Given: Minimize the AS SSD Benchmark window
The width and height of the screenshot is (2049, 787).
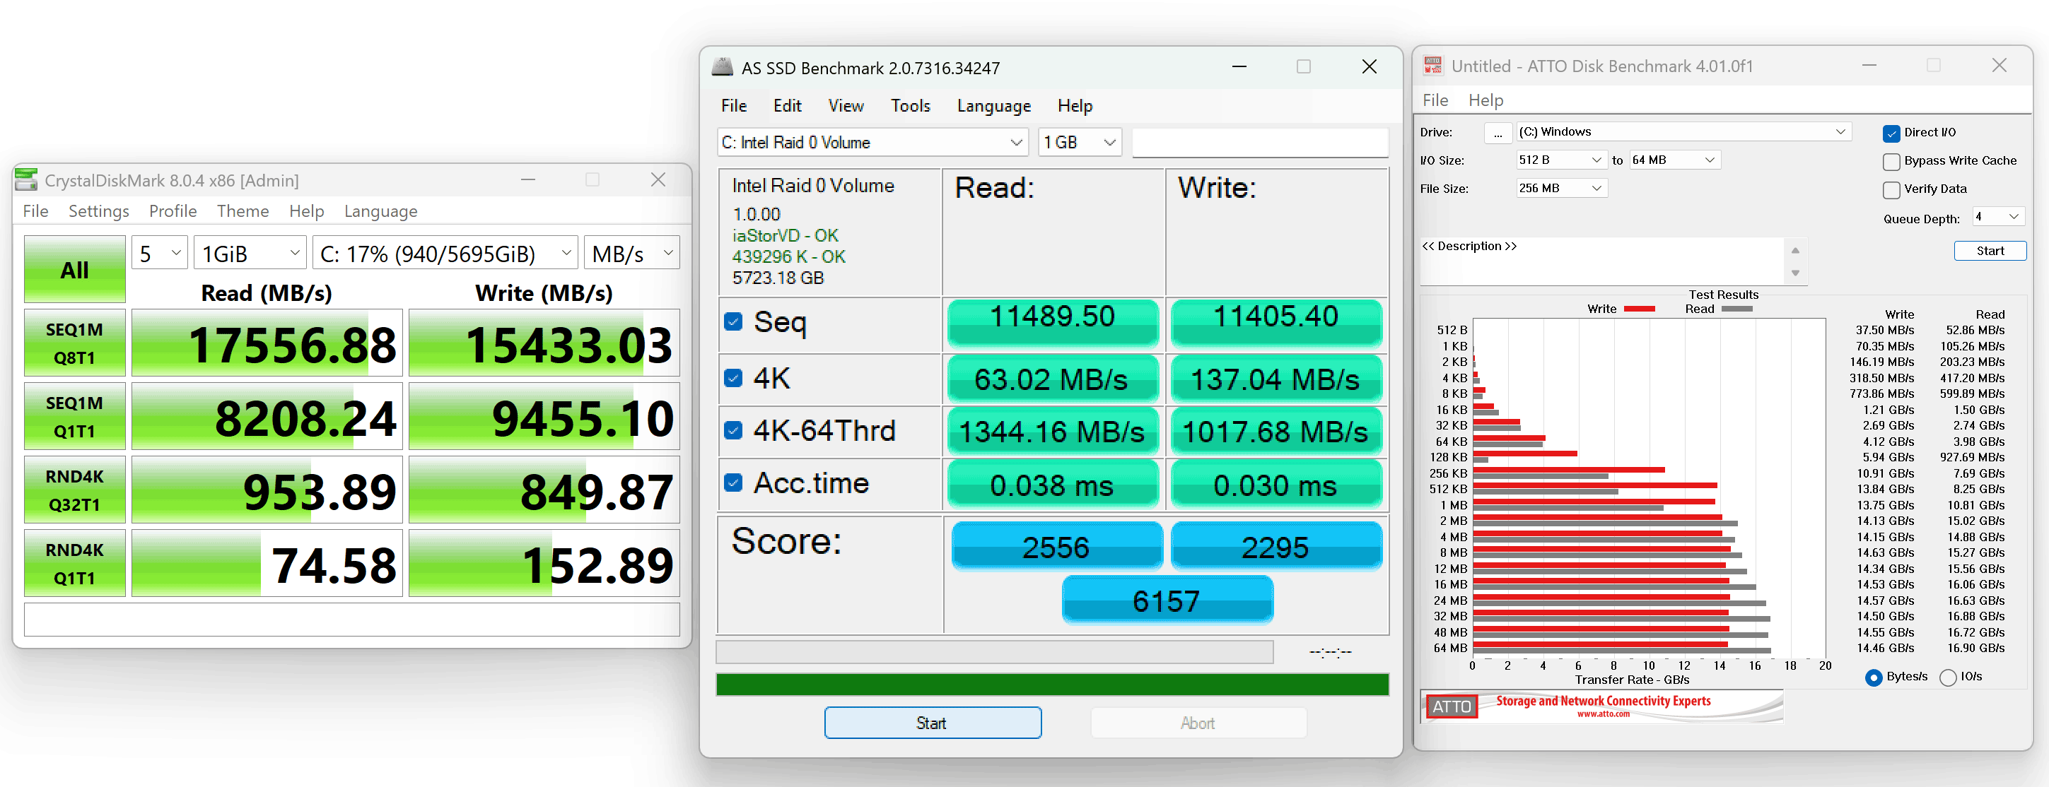Looking at the screenshot, I should point(1239,67).
